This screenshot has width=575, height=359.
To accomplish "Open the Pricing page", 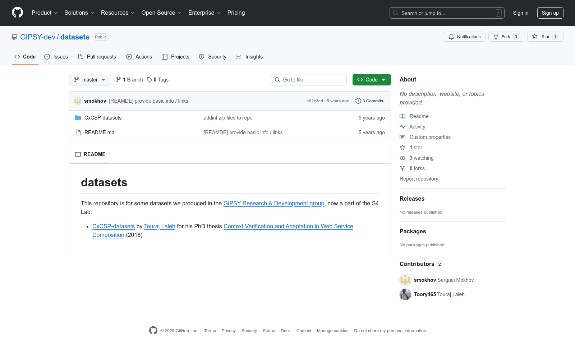I will pos(236,13).
